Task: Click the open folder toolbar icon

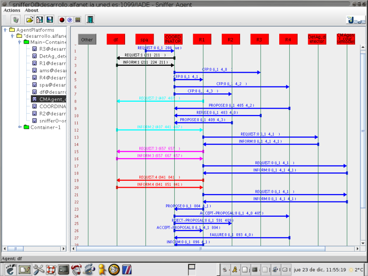Action: [x=29, y=20]
